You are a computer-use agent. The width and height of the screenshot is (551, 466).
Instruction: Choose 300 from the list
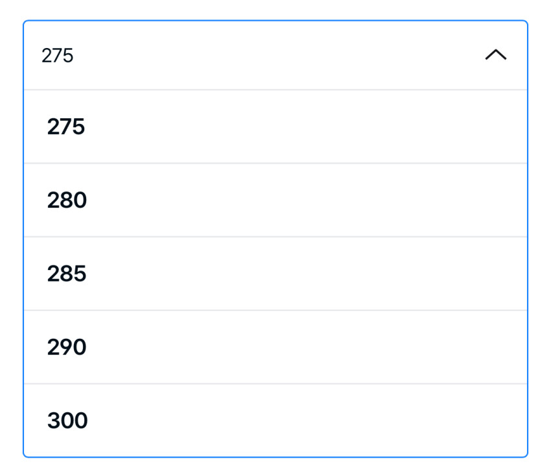pyautogui.click(x=67, y=421)
